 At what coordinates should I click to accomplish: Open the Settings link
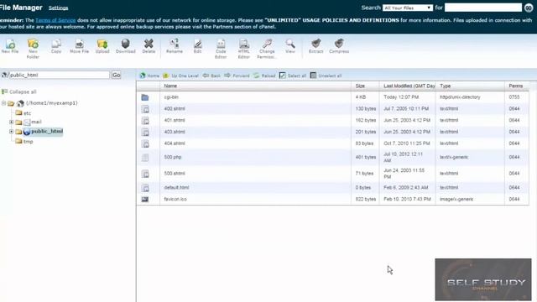click(58, 8)
